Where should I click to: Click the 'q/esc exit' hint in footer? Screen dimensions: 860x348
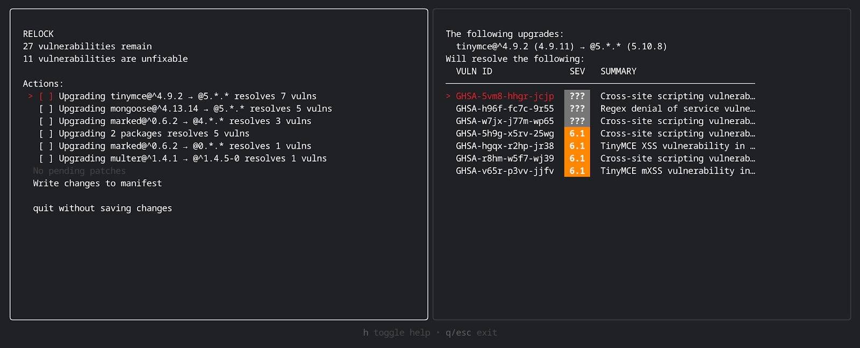pos(471,332)
